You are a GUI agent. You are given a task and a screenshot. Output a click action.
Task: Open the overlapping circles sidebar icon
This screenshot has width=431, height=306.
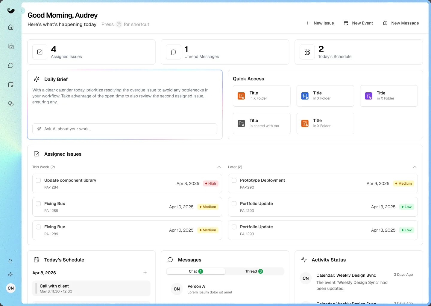point(11,104)
